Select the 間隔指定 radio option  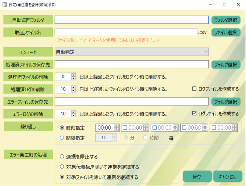tap(62, 138)
